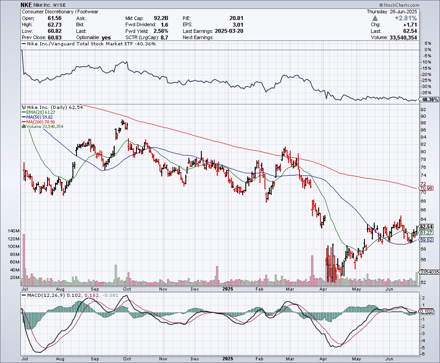440x363 pixels.
Task: Click the MA(200) 70.98 legend entry
Action: pyautogui.click(x=38, y=122)
